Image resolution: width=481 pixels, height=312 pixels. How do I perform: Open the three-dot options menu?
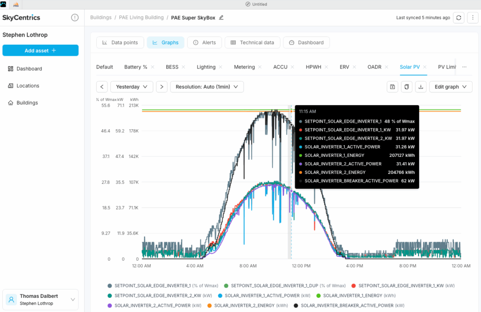point(473,18)
